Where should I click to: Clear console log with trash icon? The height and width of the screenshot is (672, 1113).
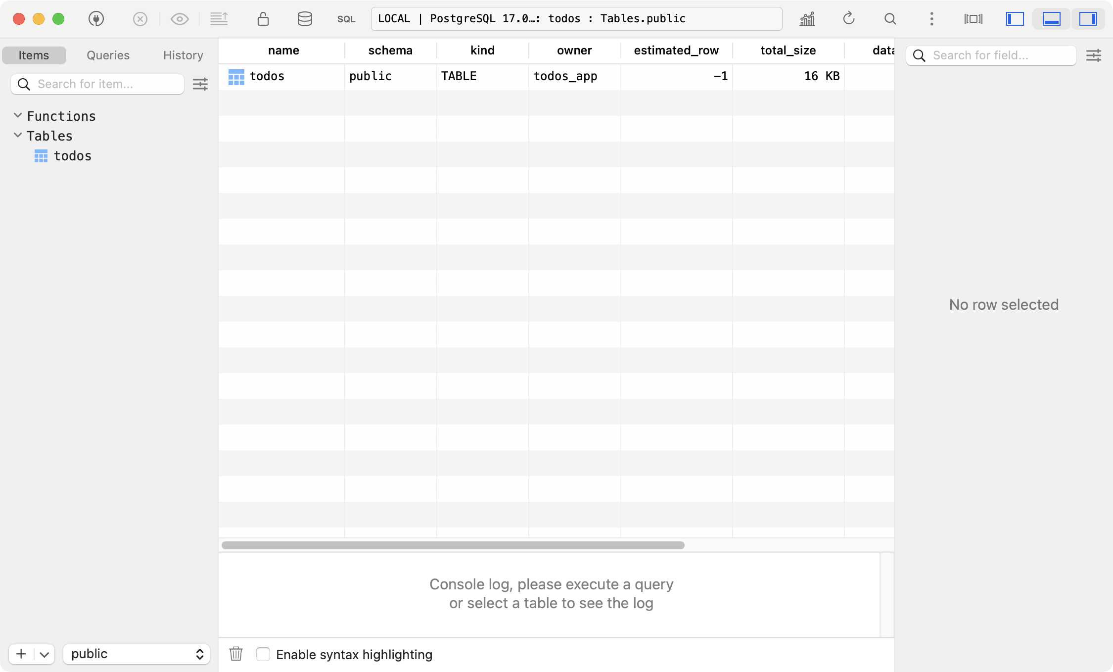pos(236,654)
